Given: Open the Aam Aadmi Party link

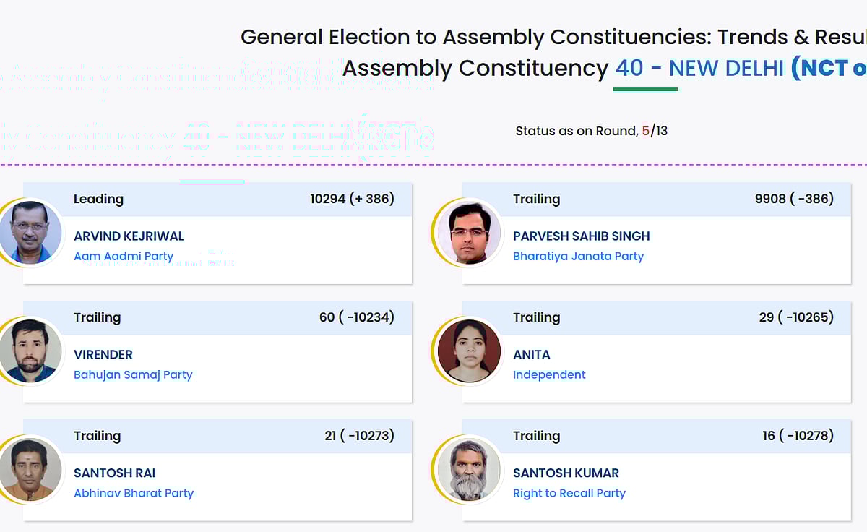Looking at the screenshot, I should coord(124,256).
